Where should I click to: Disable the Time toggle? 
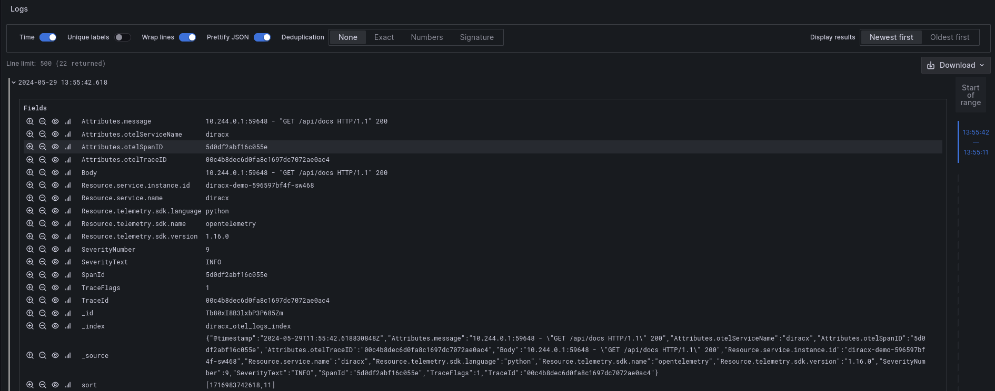click(x=48, y=37)
